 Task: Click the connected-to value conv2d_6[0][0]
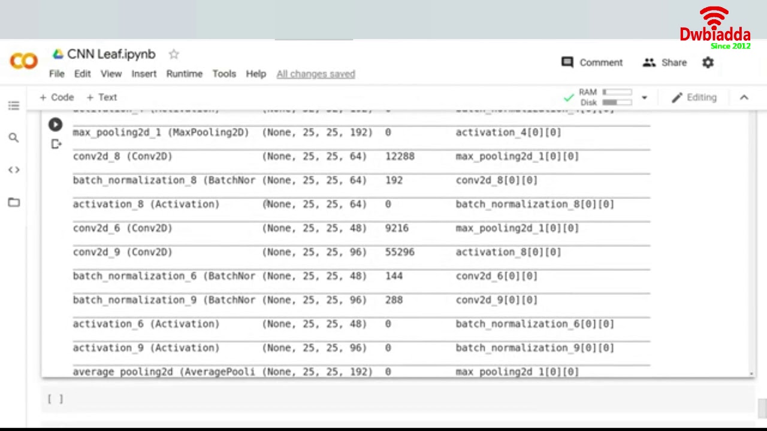click(x=497, y=276)
